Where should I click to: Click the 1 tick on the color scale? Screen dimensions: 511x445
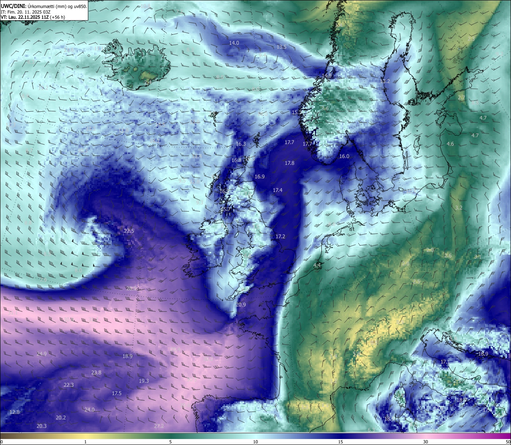tap(85, 442)
